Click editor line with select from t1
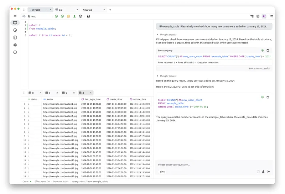The image size is (285, 194). click(x=51, y=36)
